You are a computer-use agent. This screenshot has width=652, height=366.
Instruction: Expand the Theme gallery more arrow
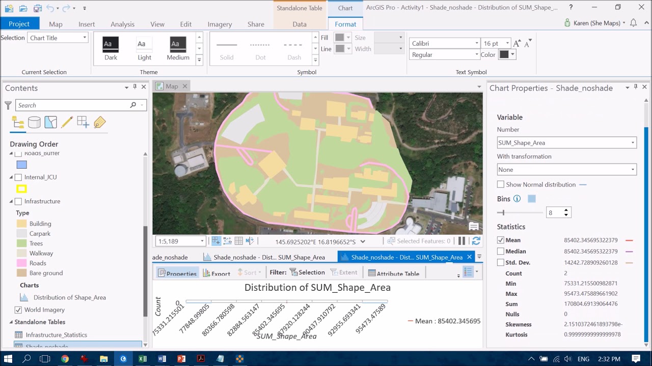pyautogui.click(x=199, y=60)
